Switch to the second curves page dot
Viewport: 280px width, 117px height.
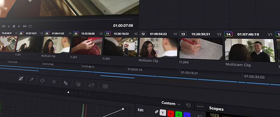(72, 93)
